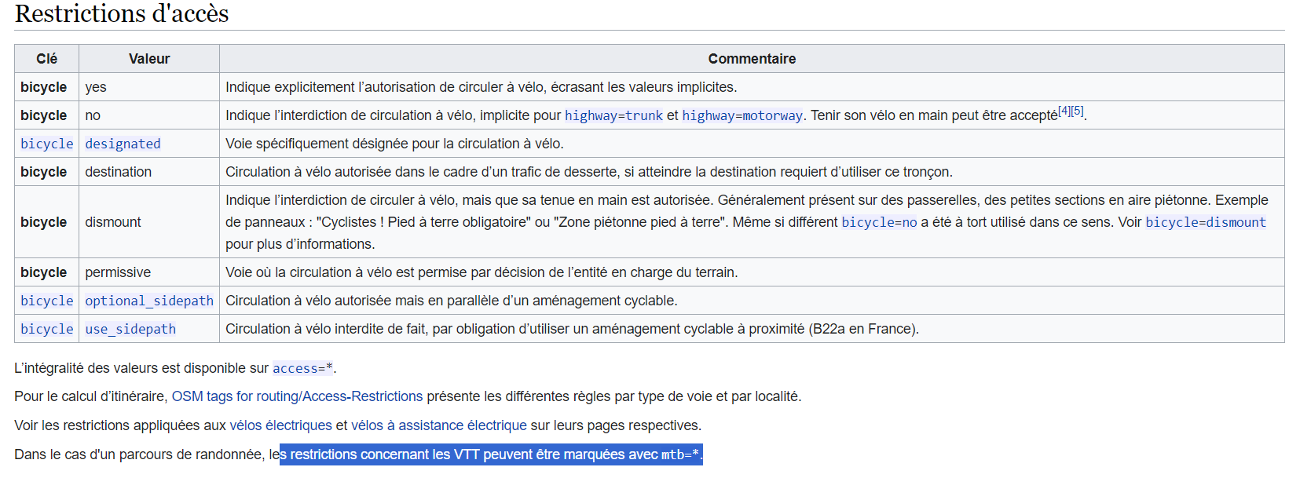Screen dimensions: 1300x489
Task: Open the bicycle=dismount link
Action: [x=1206, y=222]
